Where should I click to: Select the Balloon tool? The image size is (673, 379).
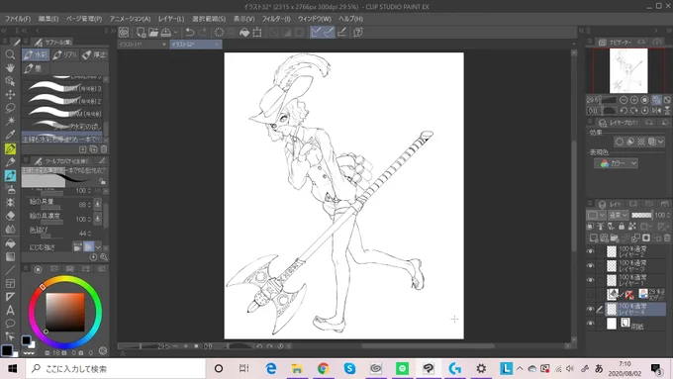pos(10,324)
